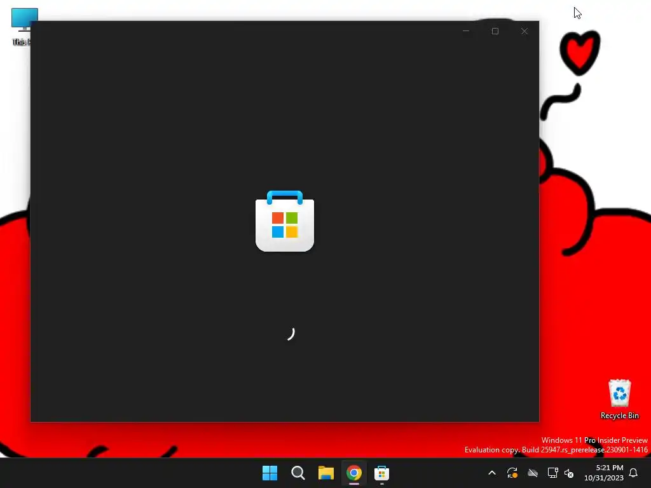The image size is (651, 488).
Task: Open the notifications bell
Action: point(634,473)
